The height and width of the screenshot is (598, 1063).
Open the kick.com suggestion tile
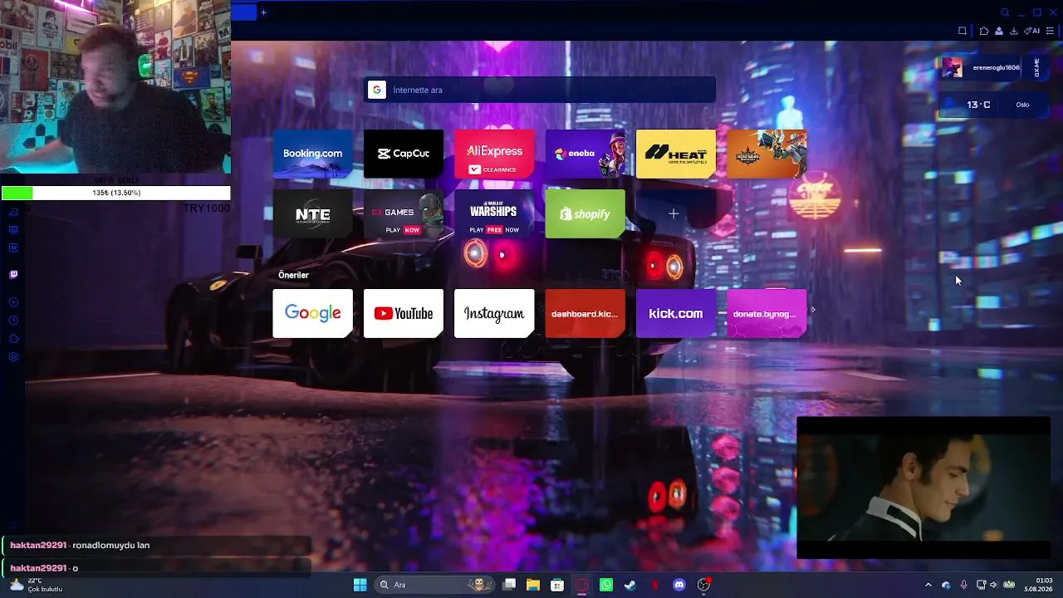[x=676, y=313]
